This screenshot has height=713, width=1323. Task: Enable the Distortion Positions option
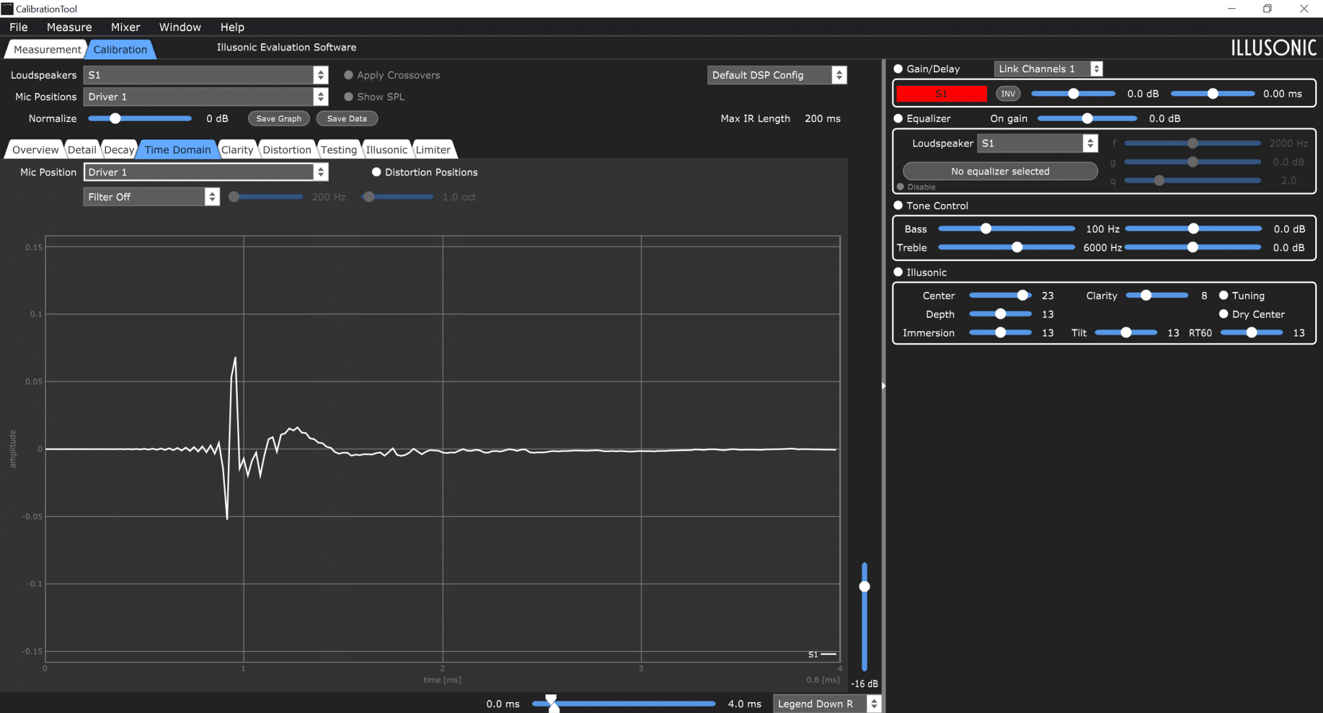pos(377,172)
